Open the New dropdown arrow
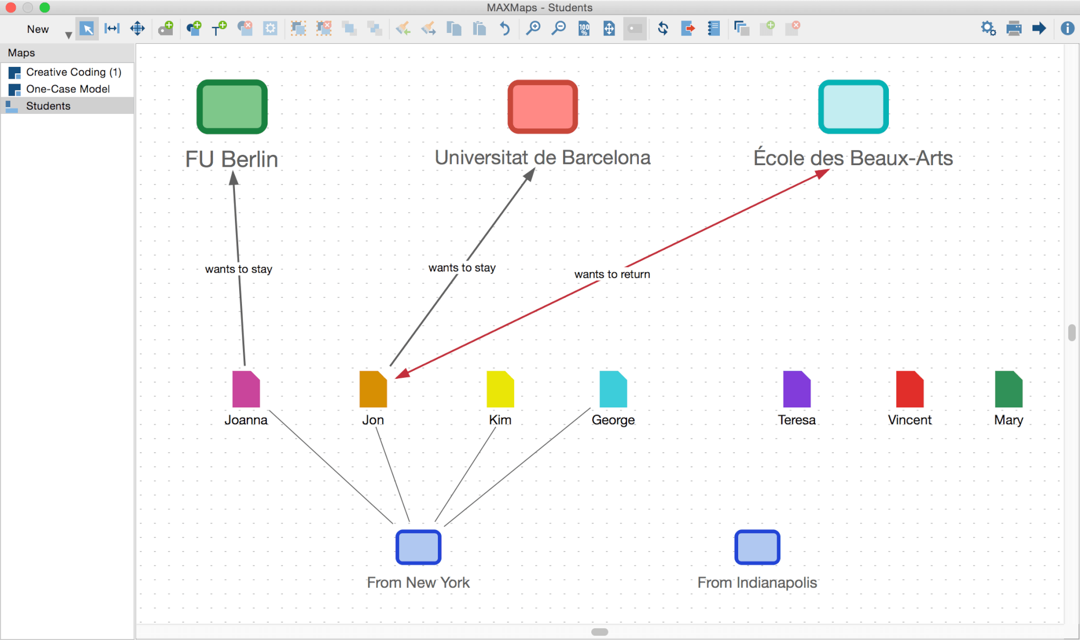This screenshot has height=640, width=1080. pyautogui.click(x=69, y=35)
